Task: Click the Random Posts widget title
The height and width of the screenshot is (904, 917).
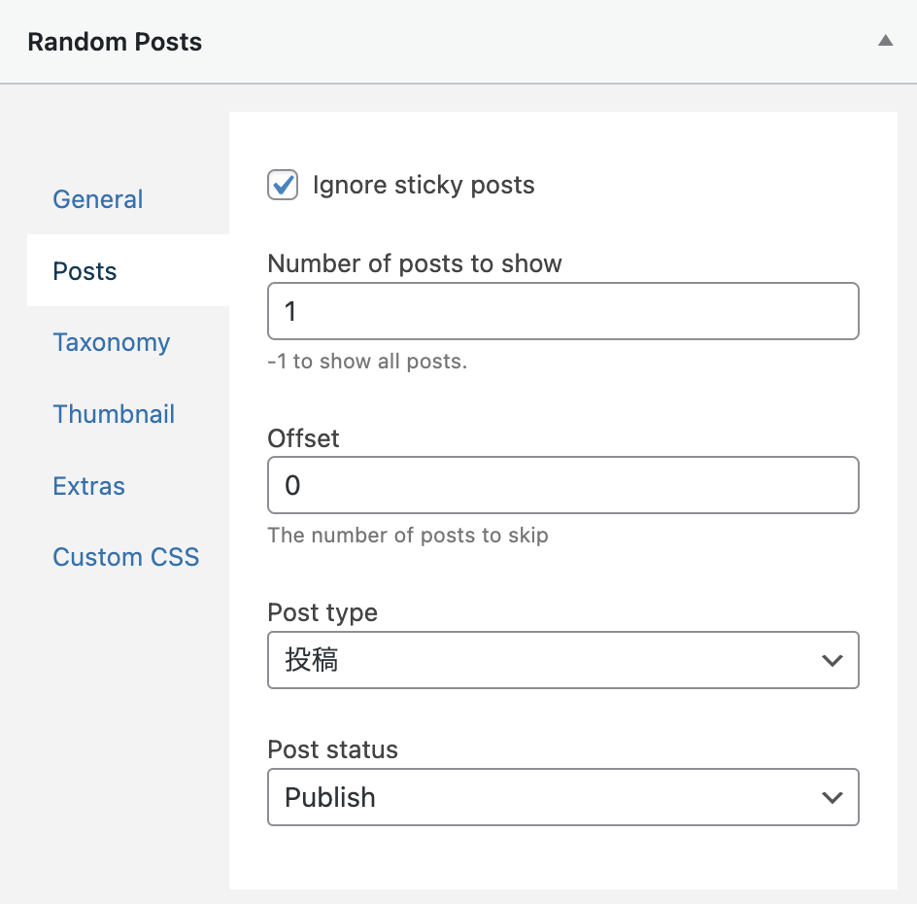Action: pyautogui.click(x=115, y=41)
